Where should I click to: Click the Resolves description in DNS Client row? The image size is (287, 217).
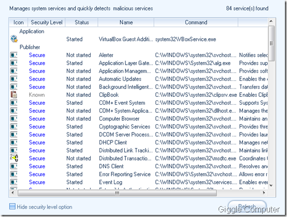point(253,166)
